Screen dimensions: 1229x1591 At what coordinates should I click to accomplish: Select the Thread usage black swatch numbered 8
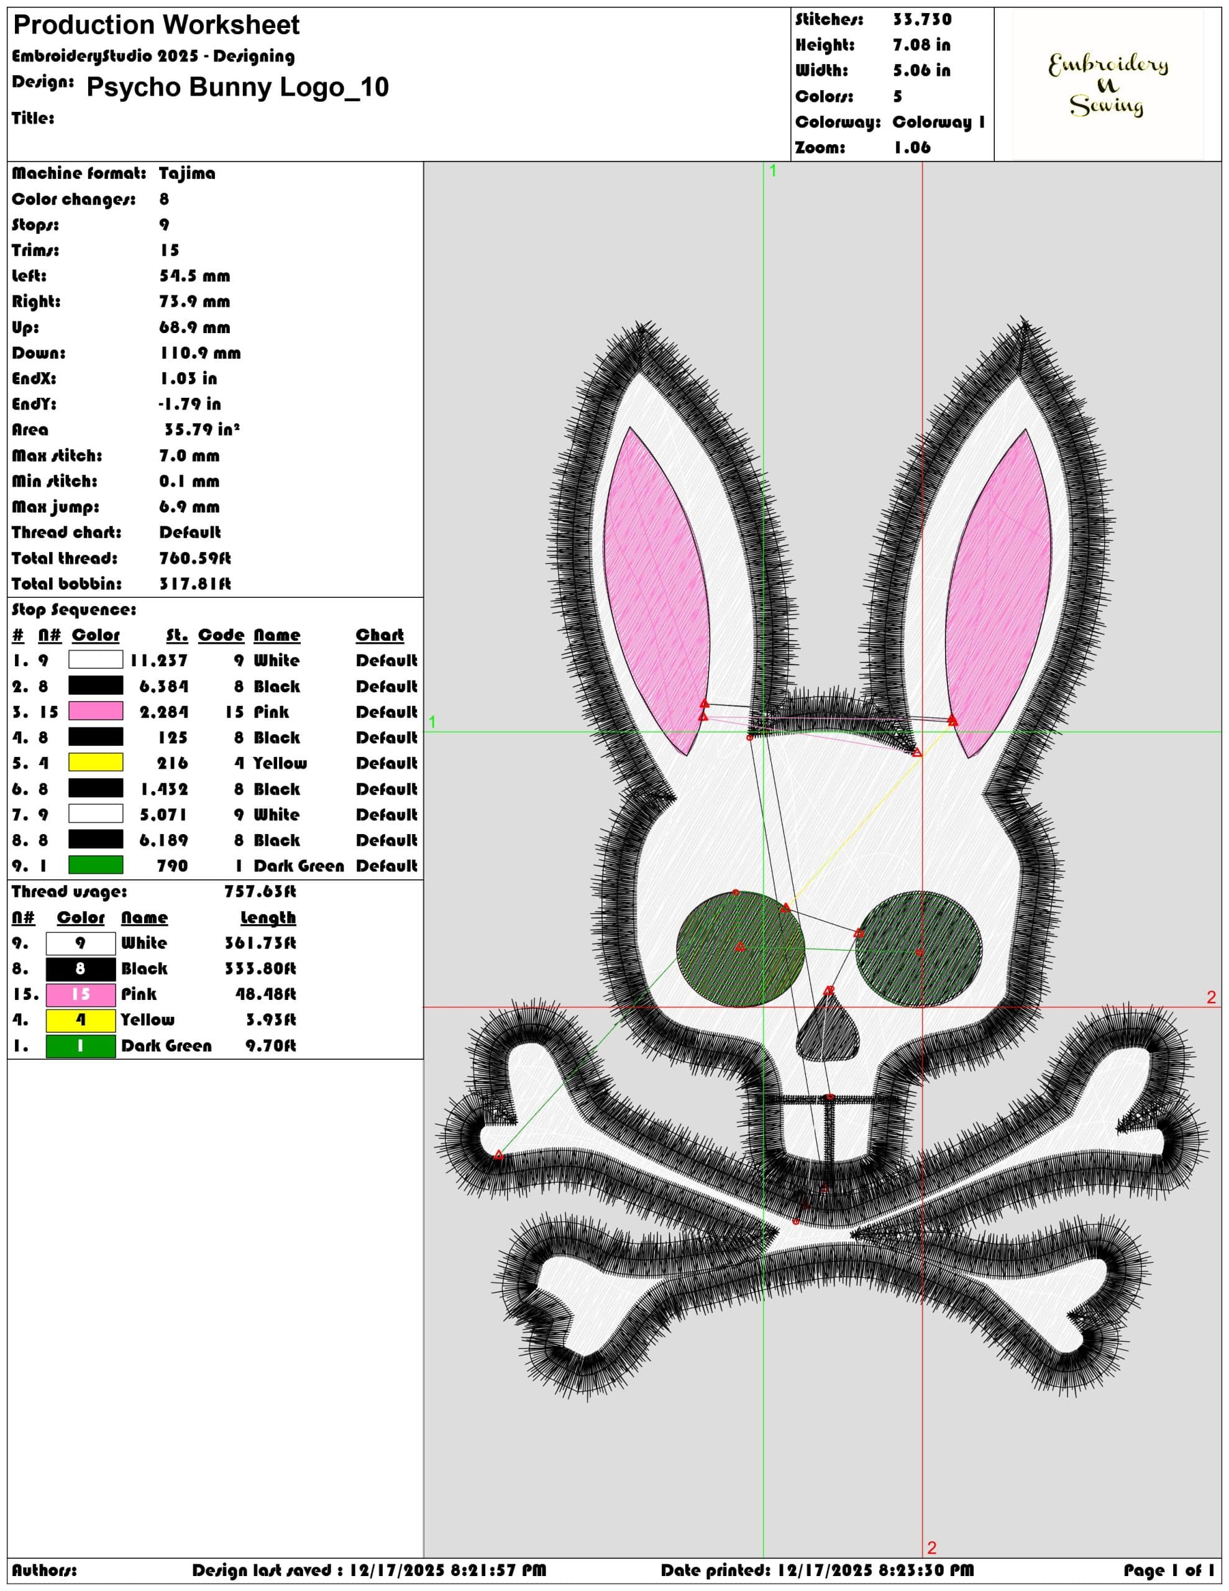point(81,969)
